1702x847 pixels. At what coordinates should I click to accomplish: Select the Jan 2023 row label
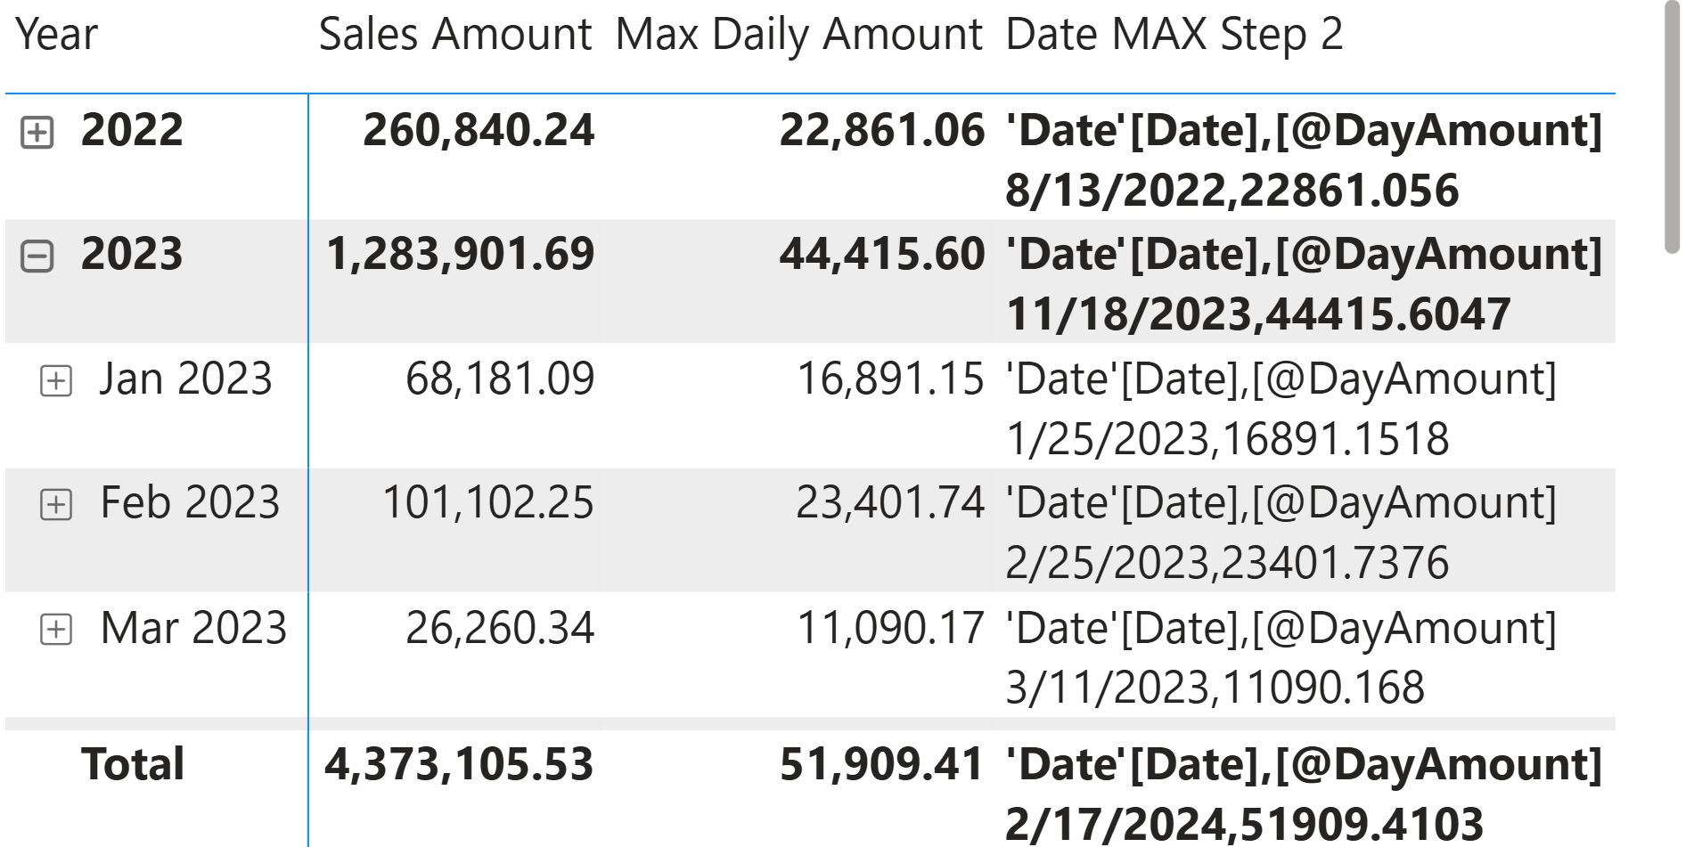point(185,379)
